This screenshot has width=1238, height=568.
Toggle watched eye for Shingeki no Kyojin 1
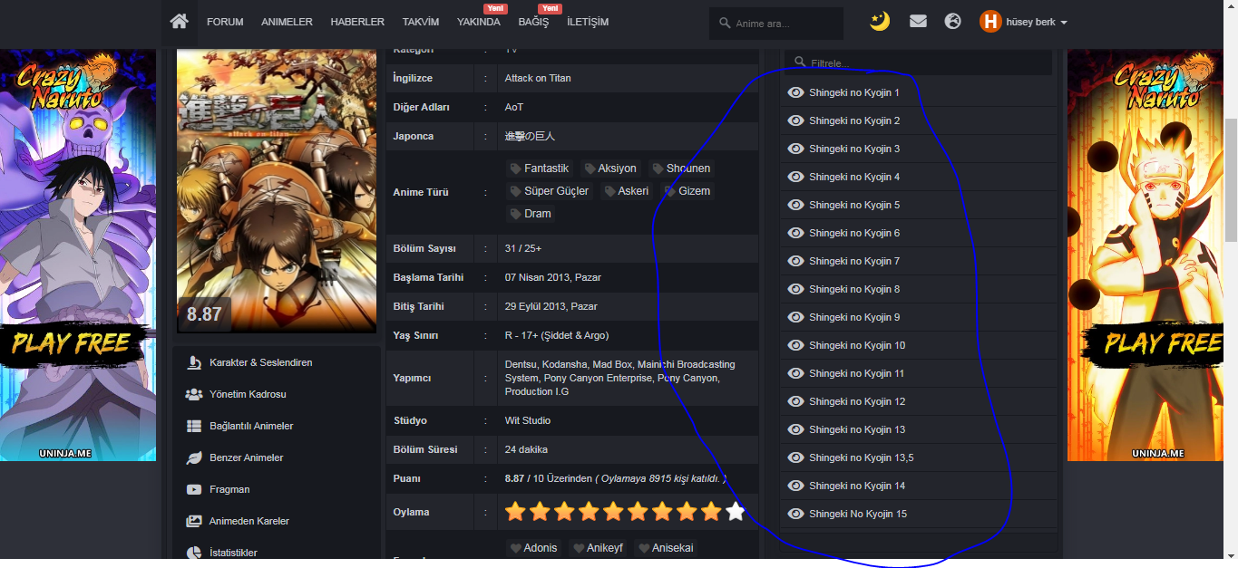[795, 92]
